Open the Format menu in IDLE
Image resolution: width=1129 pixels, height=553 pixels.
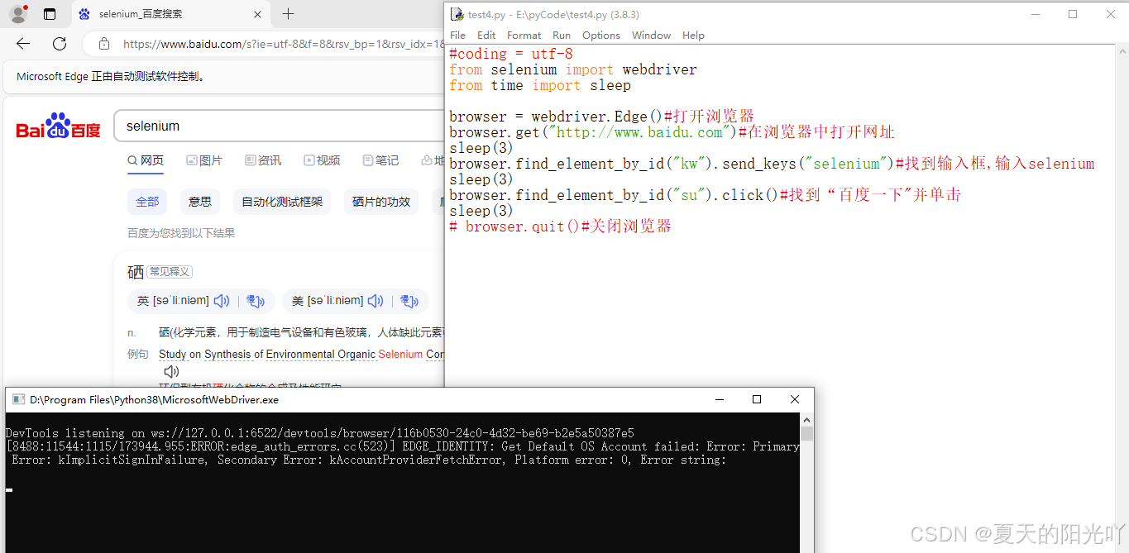(x=524, y=35)
